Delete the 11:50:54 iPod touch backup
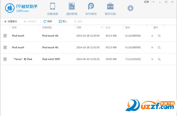177x116 pixels. tap(152, 36)
